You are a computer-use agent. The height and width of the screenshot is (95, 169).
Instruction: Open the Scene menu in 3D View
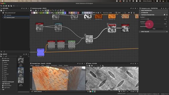(32, 65)
